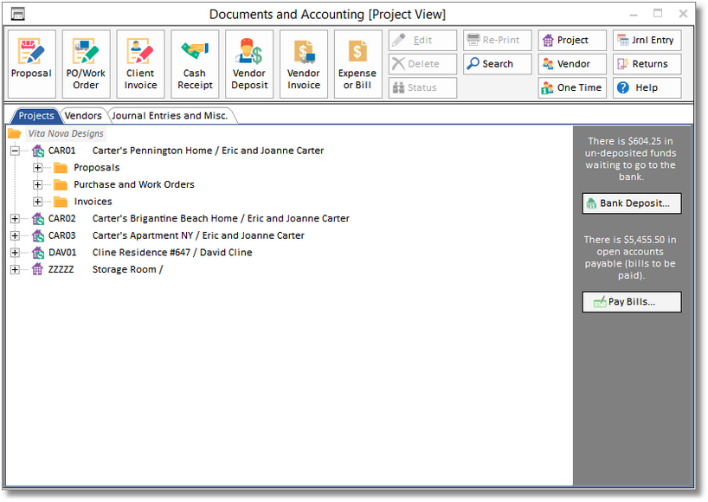The height and width of the screenshot is (502, 708).
Task: Open the Pay Bills... dialog
Action: [x=632, y=302]
